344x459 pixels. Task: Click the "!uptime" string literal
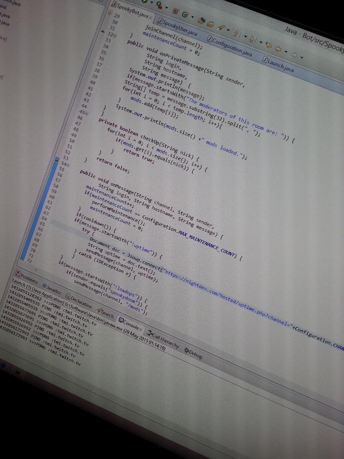pyautogui.click(x=141, y=246)
